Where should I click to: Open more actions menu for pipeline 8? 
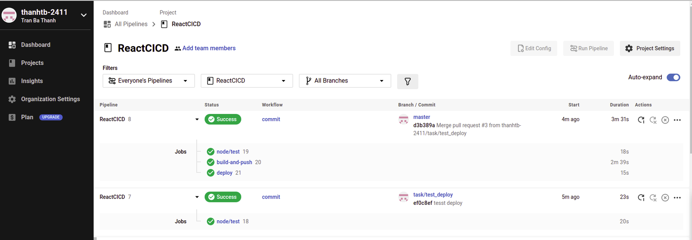pyautogui.click(x=677, y=120)
